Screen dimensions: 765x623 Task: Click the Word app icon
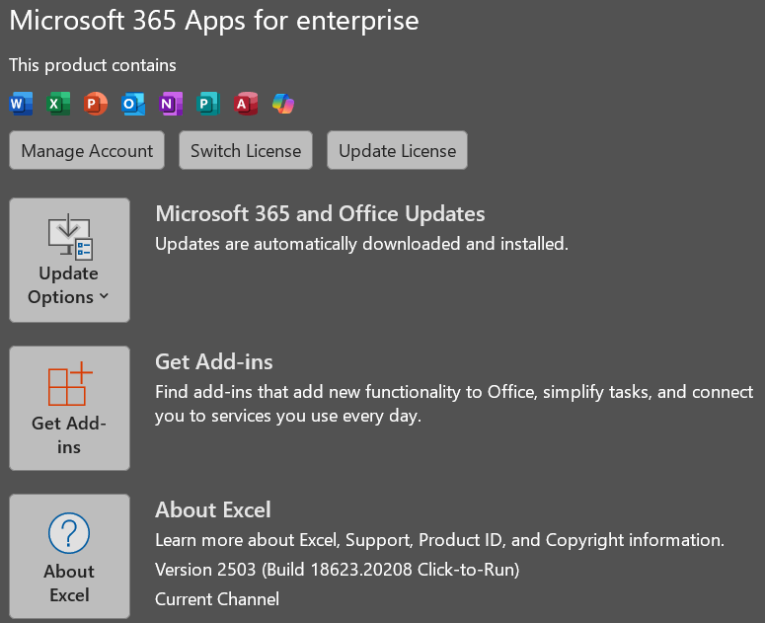click(x=21, y=104)
